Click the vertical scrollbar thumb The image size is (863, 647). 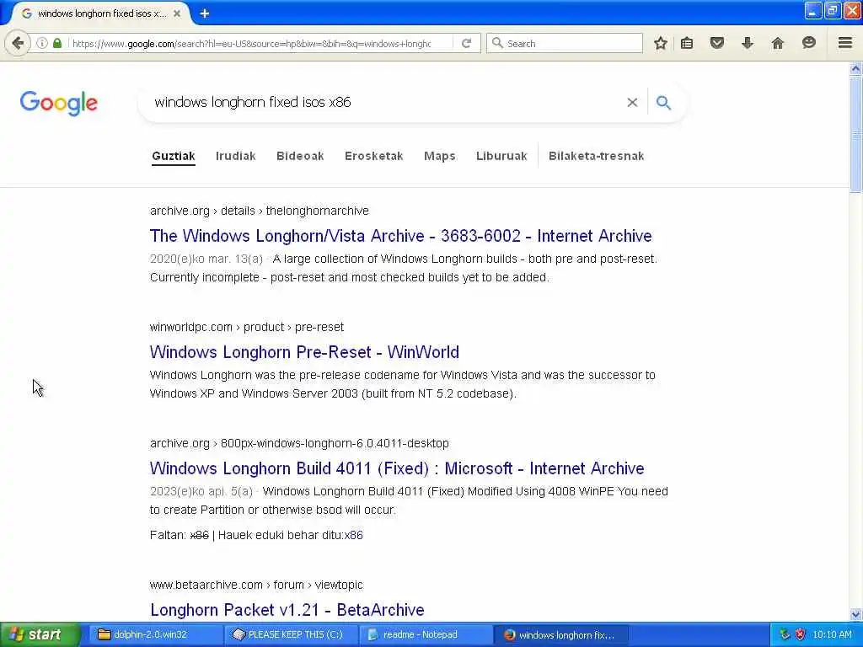[x=855, y=135]
